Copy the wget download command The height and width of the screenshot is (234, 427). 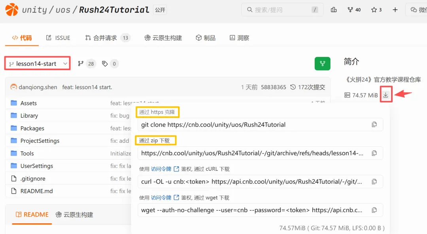[x=374, y=210]
